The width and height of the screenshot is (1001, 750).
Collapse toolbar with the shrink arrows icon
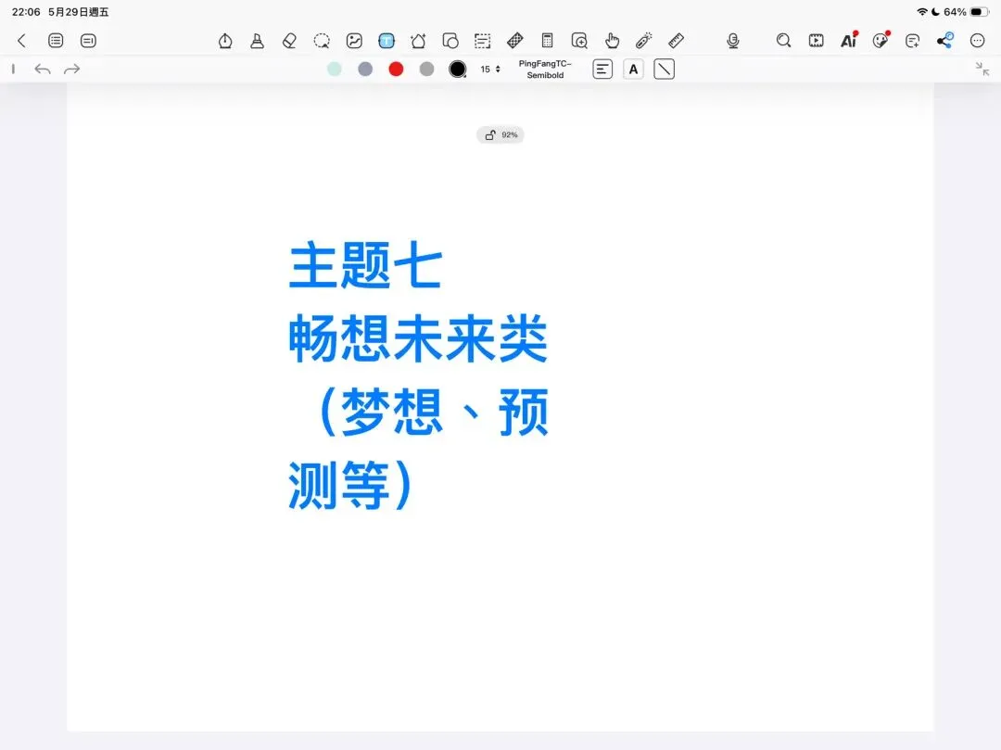[x=982, y=69]
